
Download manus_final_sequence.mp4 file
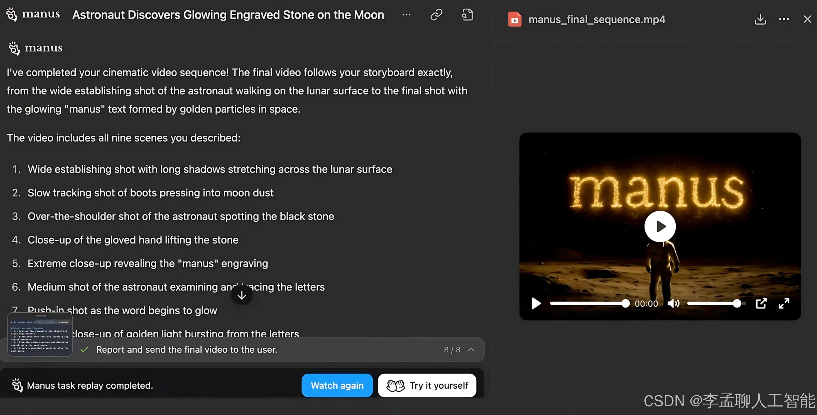tap(760, 19)
